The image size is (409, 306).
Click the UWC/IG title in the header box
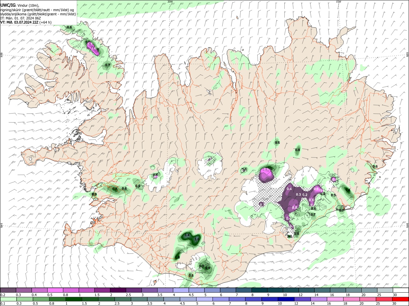tap(8, 5)
